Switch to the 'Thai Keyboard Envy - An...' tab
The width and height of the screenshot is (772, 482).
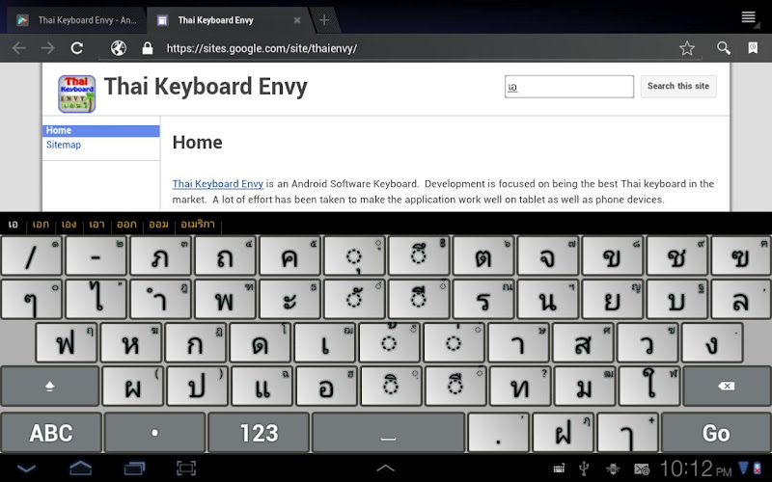coord(76,20)
